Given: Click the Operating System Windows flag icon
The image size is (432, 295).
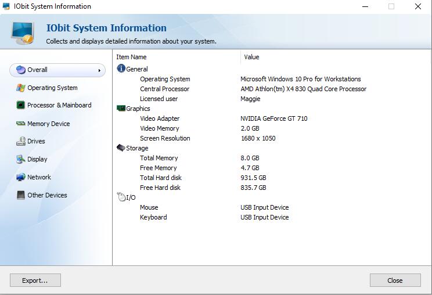Looking at the screenshot, I should click(x=21, y=88).
